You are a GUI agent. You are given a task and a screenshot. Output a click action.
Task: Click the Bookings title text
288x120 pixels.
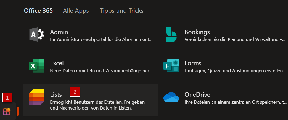pyautogui.click(x=197, y=32)
